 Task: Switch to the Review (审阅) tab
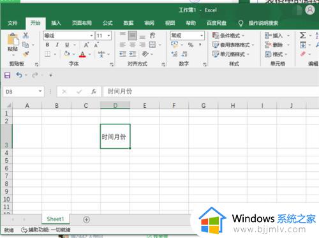coord(149,23)
